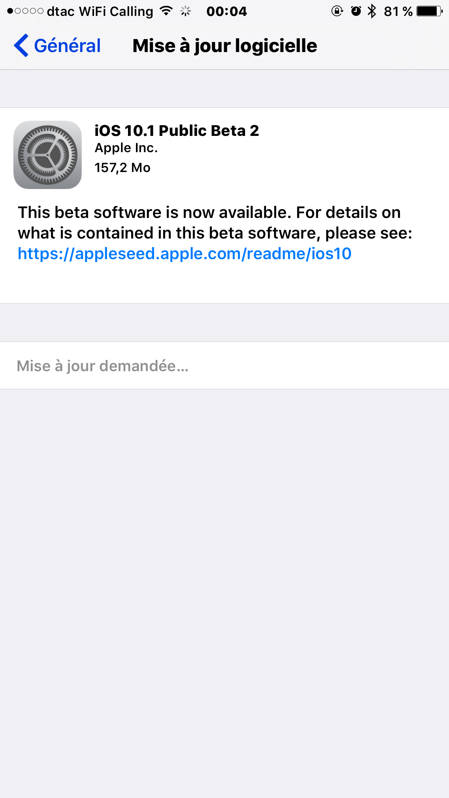Open the appleseed.apple.com readme link
The height and width of the screenshot is (798, 449).
click(x=184, y=254)
